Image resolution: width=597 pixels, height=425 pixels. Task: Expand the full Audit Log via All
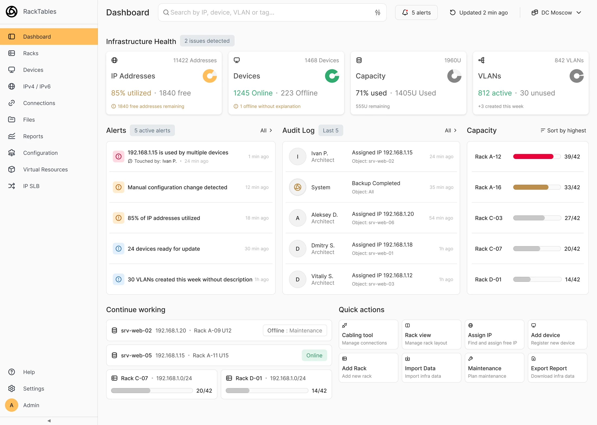[x=451, y=130]
